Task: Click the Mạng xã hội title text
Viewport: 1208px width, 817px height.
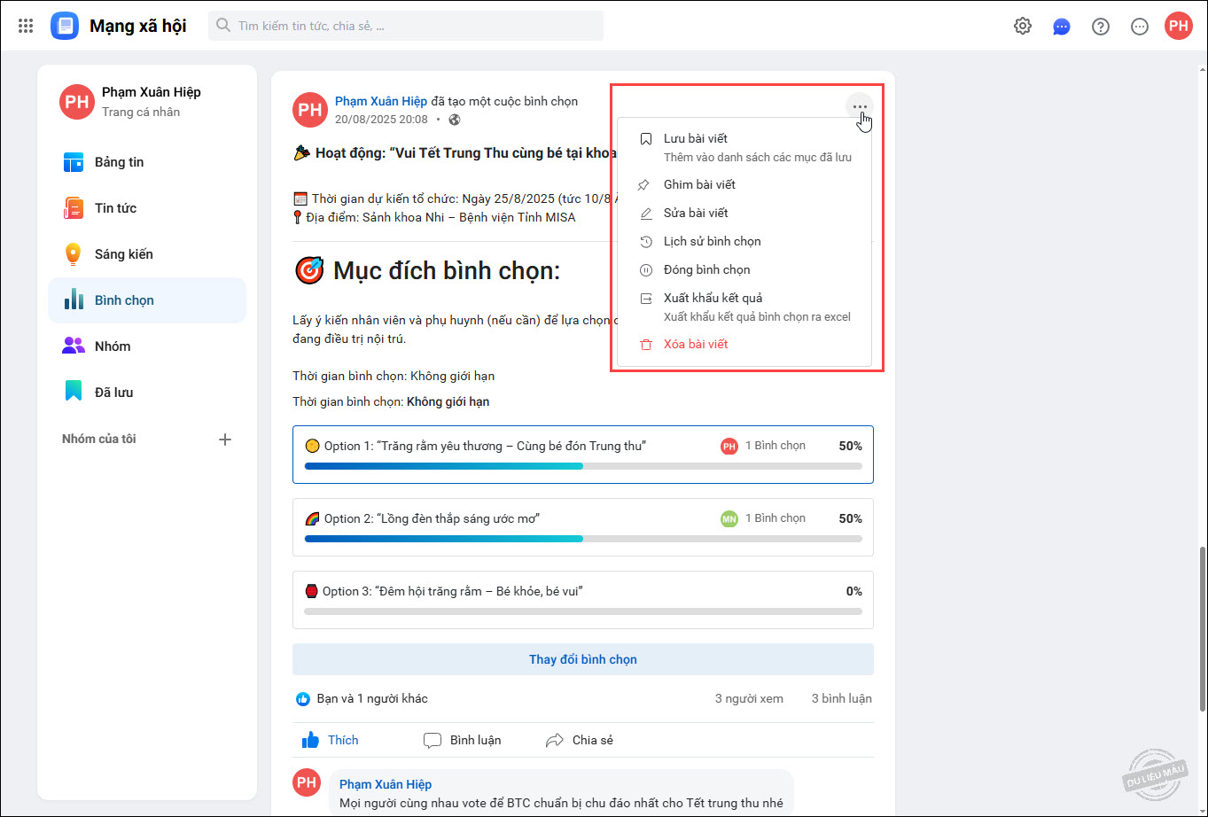Action: click(138, 27)
